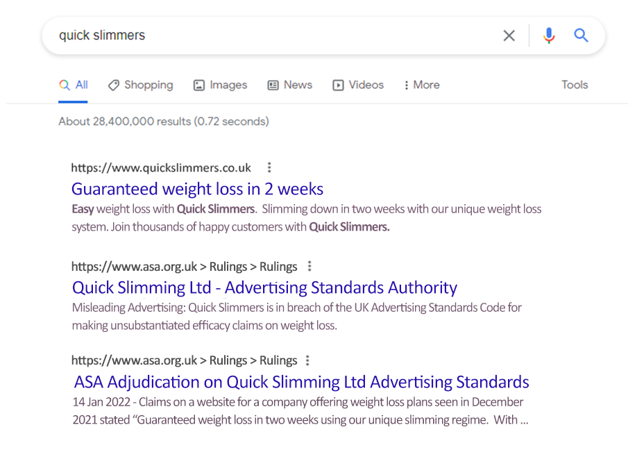Click the https://www.quickslimmers.co.uk URL text
Image resolution: width=628 pixels, height=450 pixels.
click(x=161, y=167)
